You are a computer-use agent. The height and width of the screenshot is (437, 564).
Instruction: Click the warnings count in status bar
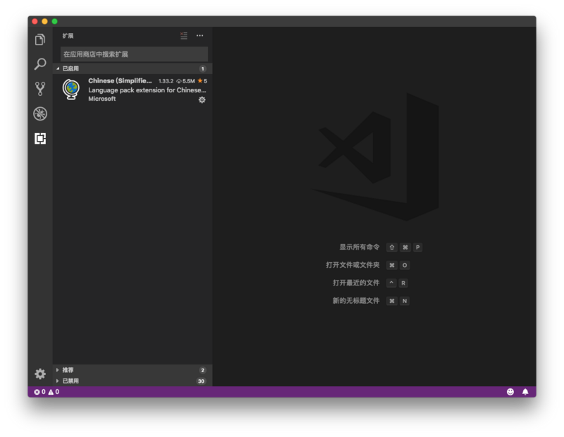(x=54, y=392)
